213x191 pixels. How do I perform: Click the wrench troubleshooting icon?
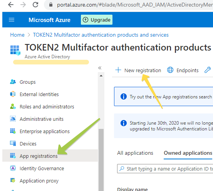(208, 70)
